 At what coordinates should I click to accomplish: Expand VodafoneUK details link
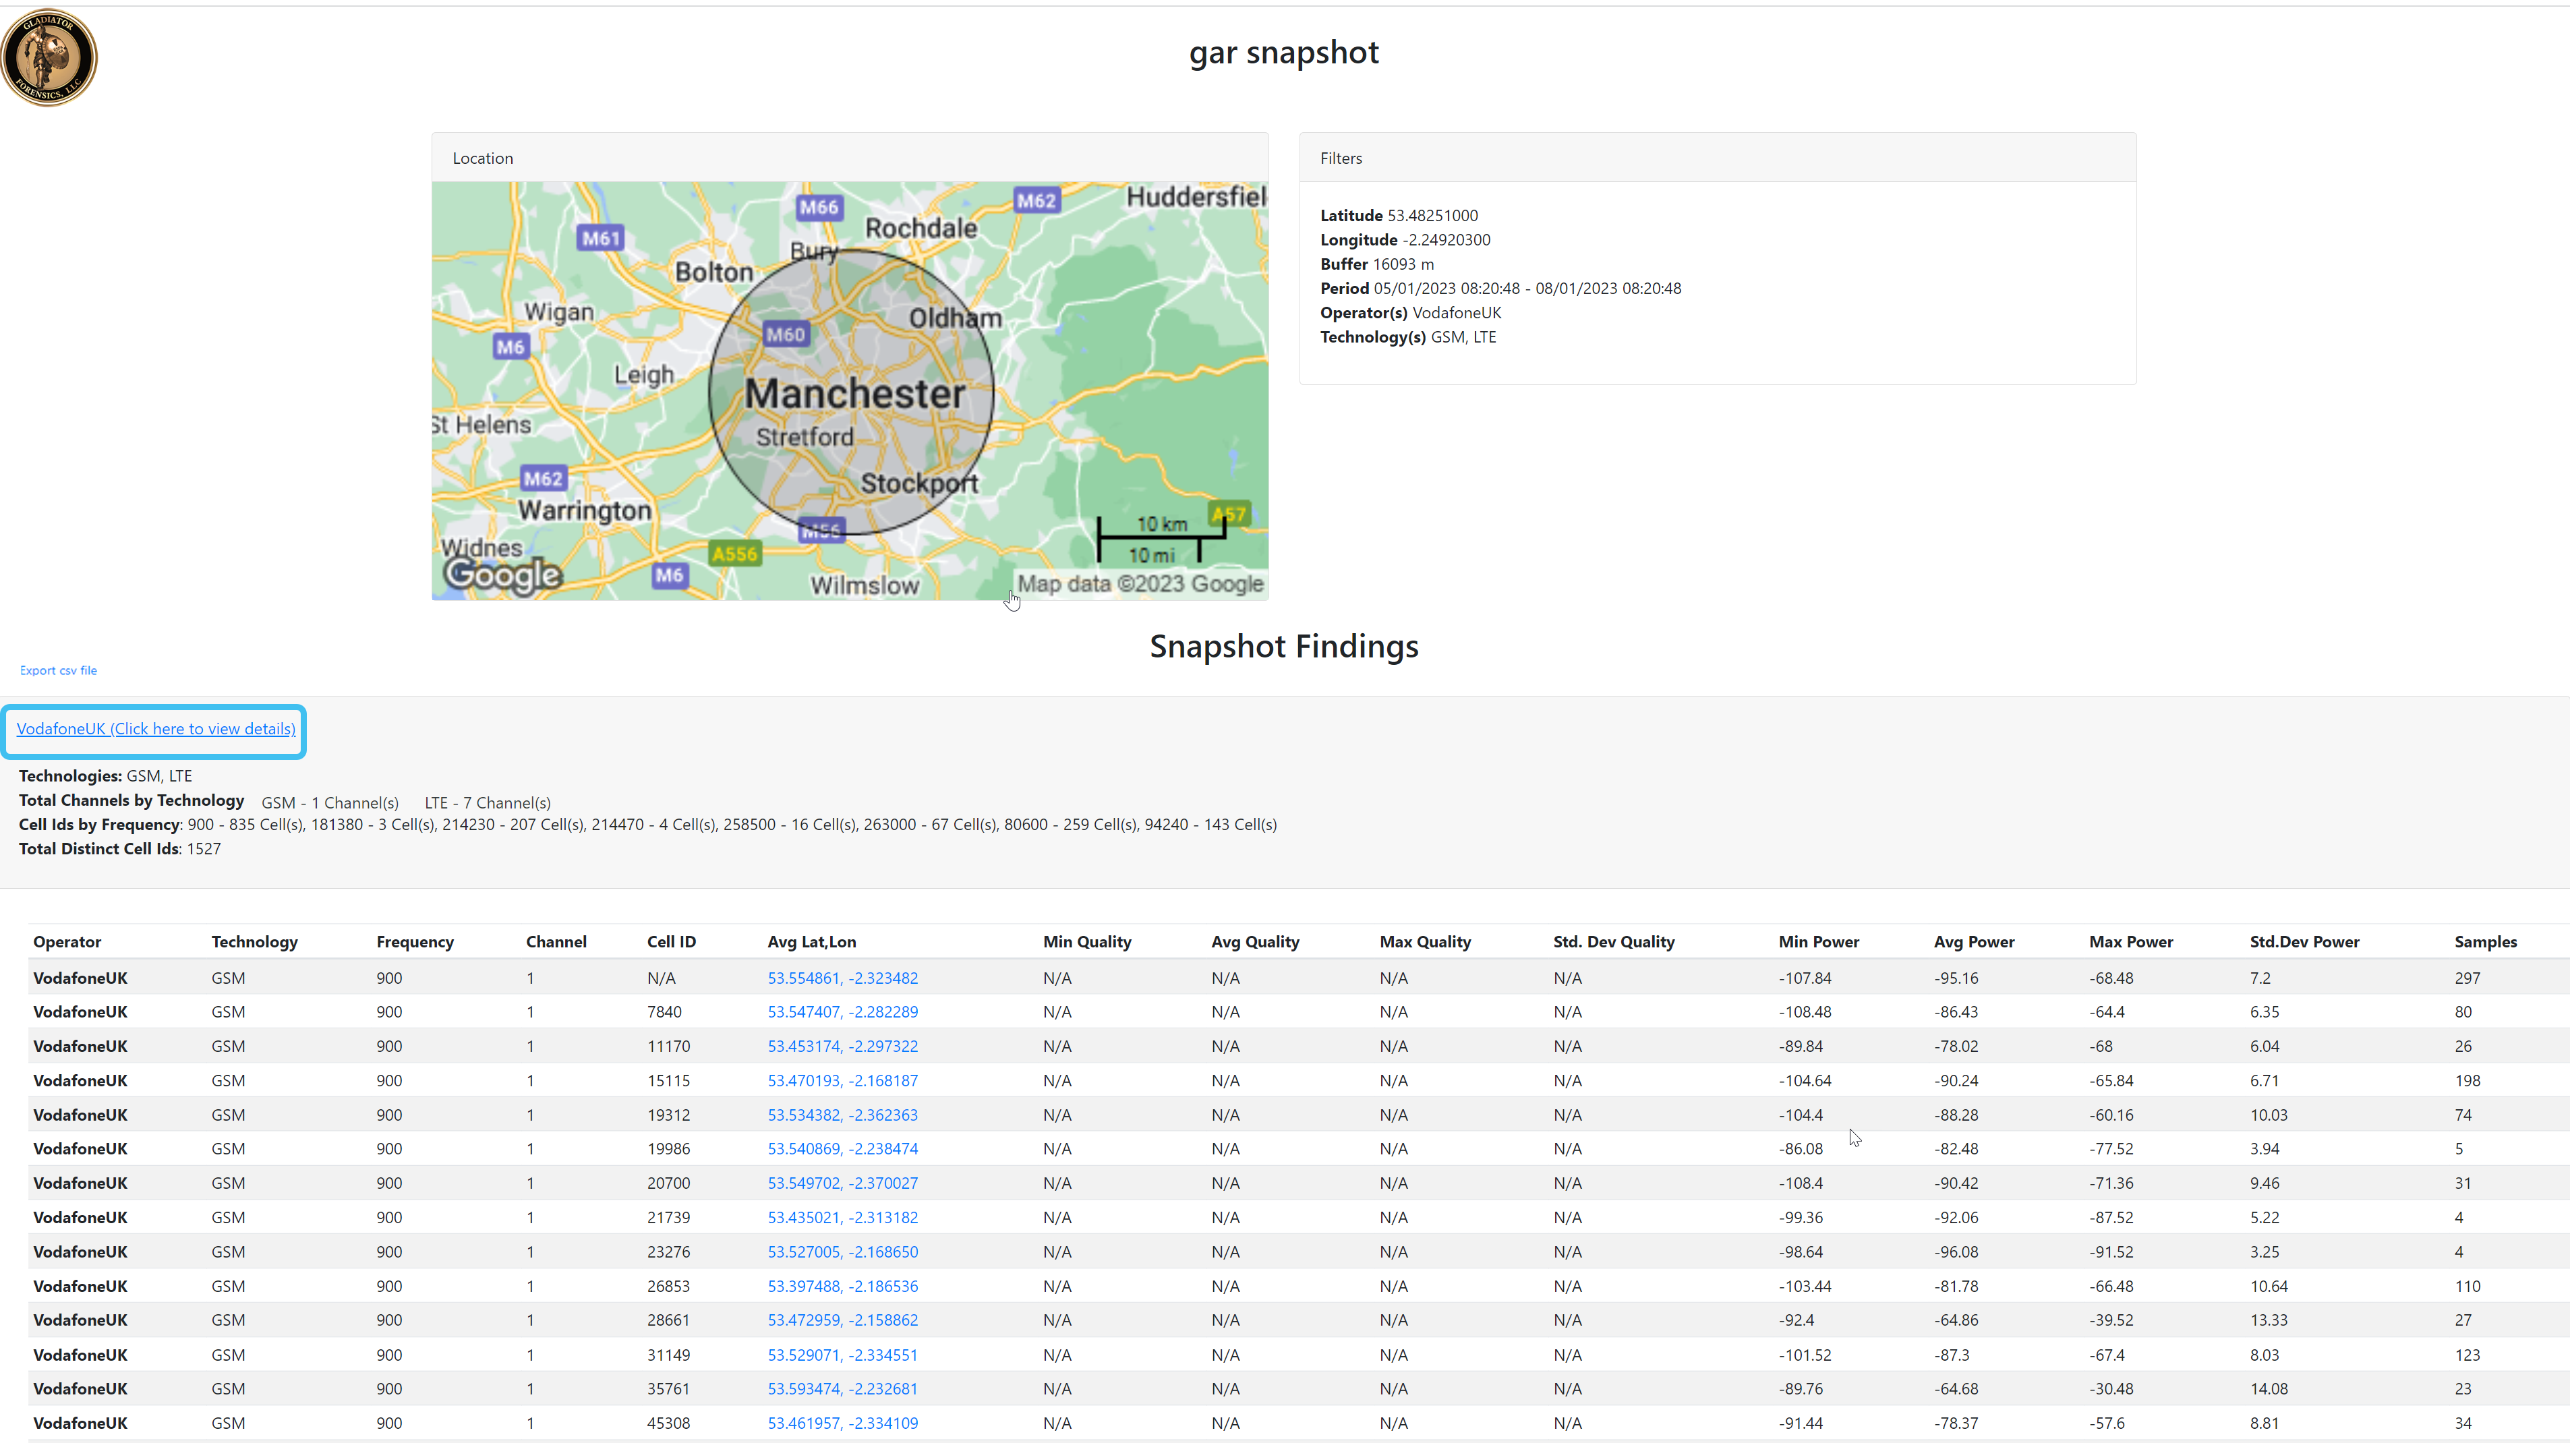[156, 729]
